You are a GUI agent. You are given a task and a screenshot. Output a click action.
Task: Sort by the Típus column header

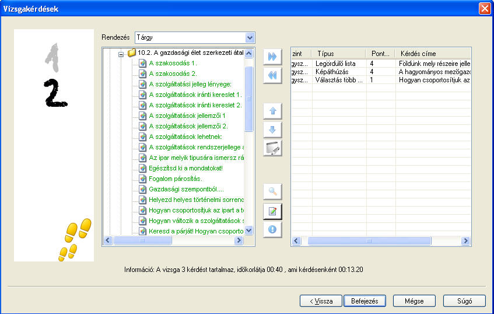coord(338,54)
